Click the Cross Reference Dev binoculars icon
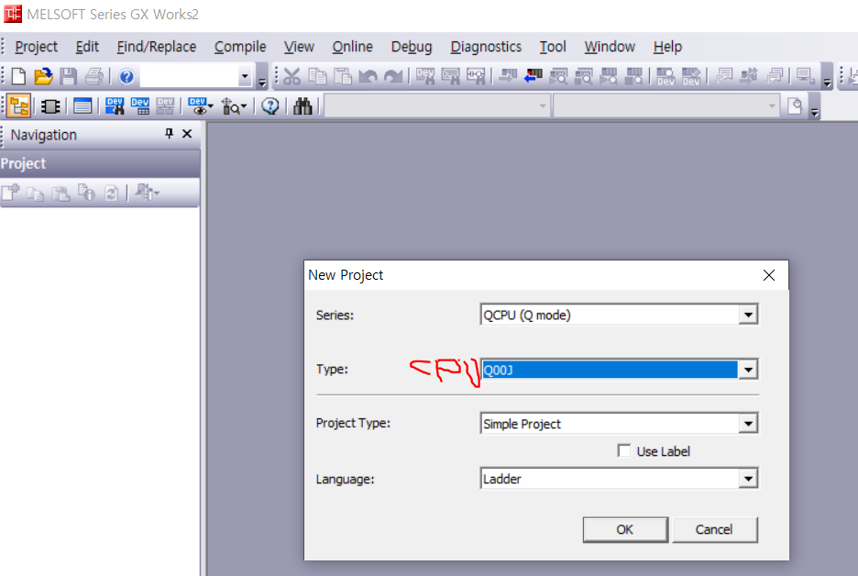858x576 pixels. (115, 106)
